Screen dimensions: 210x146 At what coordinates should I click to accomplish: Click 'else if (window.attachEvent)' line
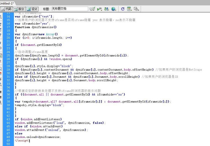click(38, 126)
